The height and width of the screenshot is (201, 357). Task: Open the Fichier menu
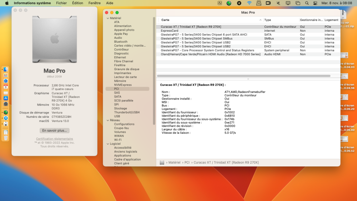(61, 3)
